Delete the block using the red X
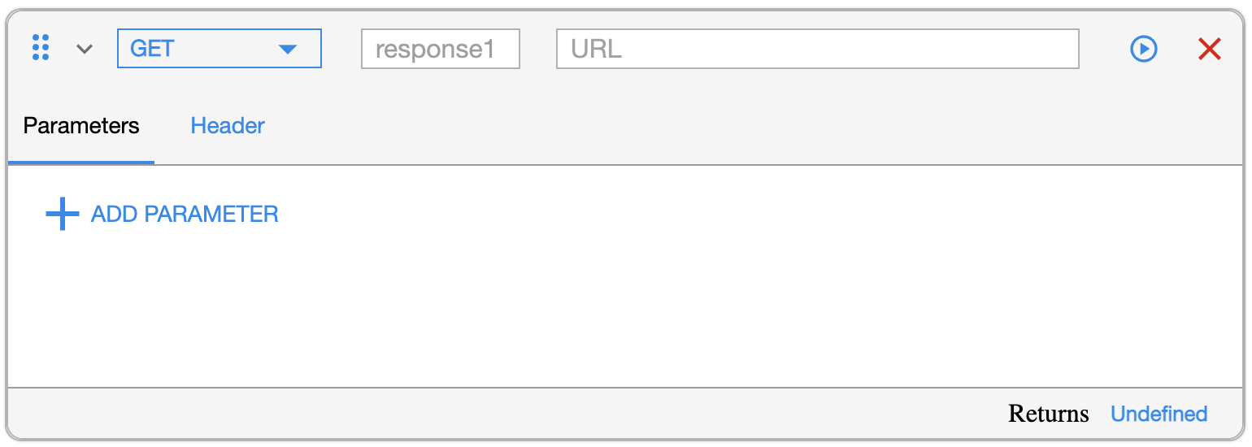The height and width of the screenshot is (447, 1252). point(1210,49)
